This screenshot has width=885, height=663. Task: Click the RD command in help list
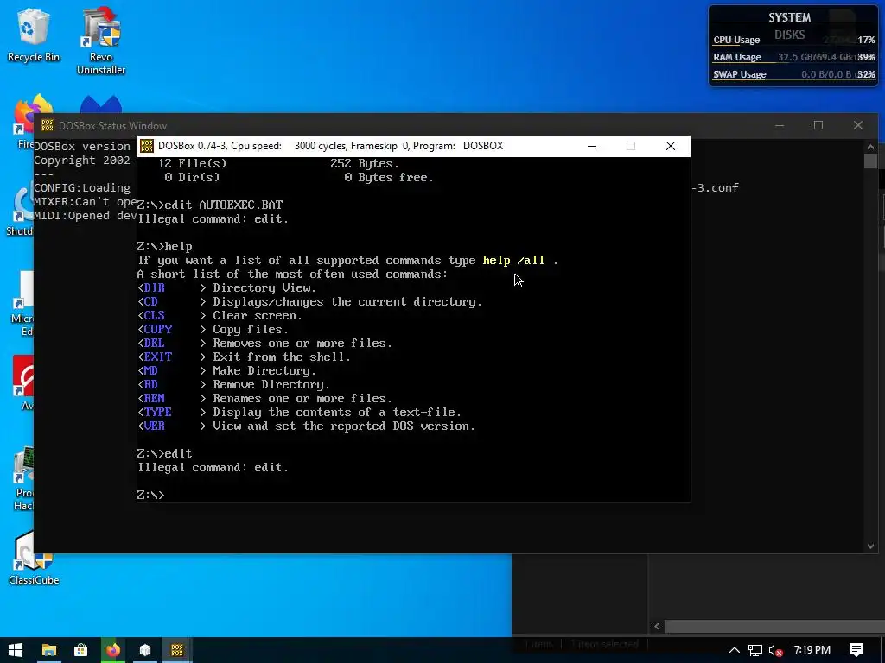tap(150, 384)
